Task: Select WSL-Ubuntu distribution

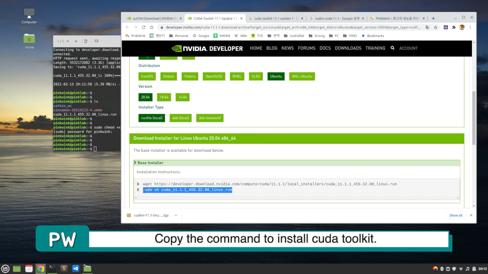Action: (302, 76)
